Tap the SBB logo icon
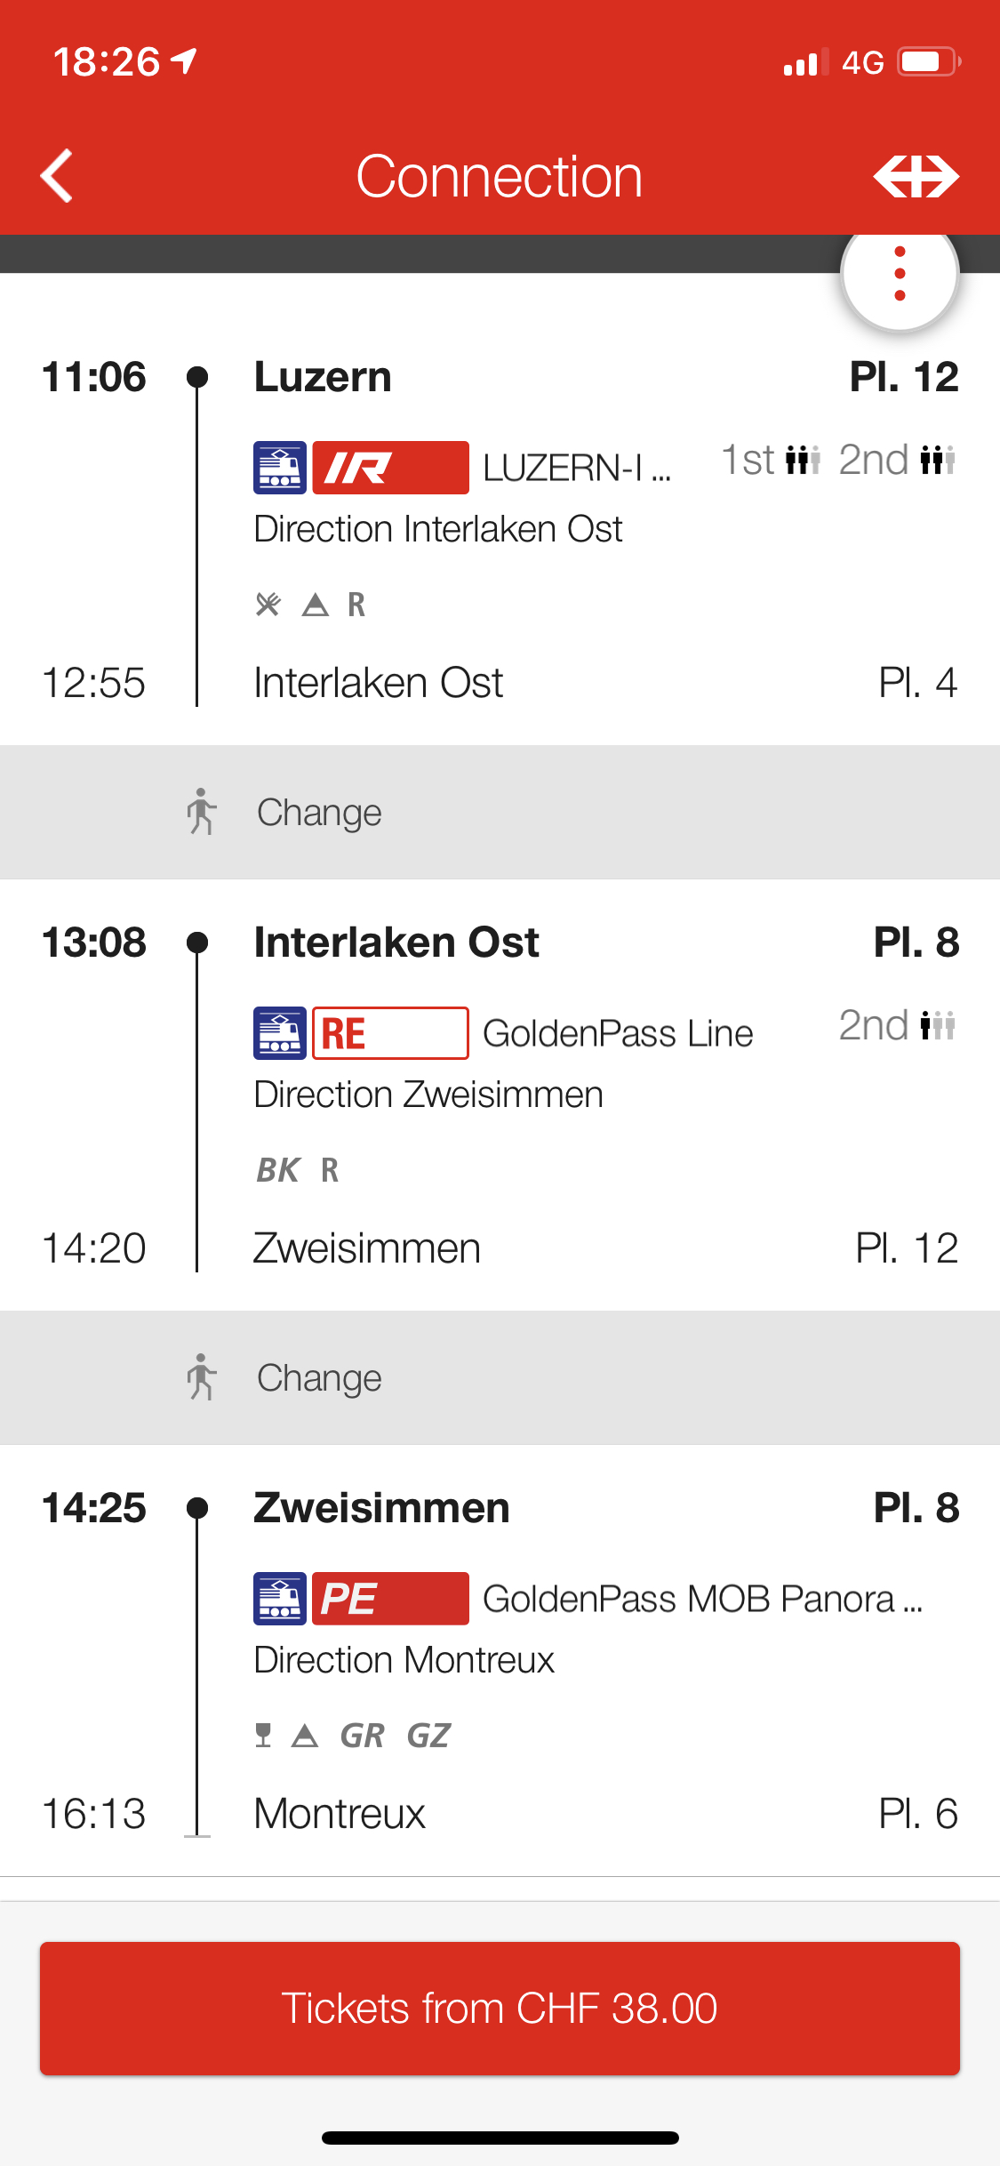This screenshot has height=2166, width=1000. click(916, 176)
